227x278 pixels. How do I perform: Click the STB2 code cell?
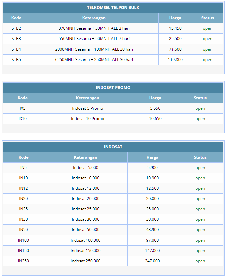tap(16, 28)
